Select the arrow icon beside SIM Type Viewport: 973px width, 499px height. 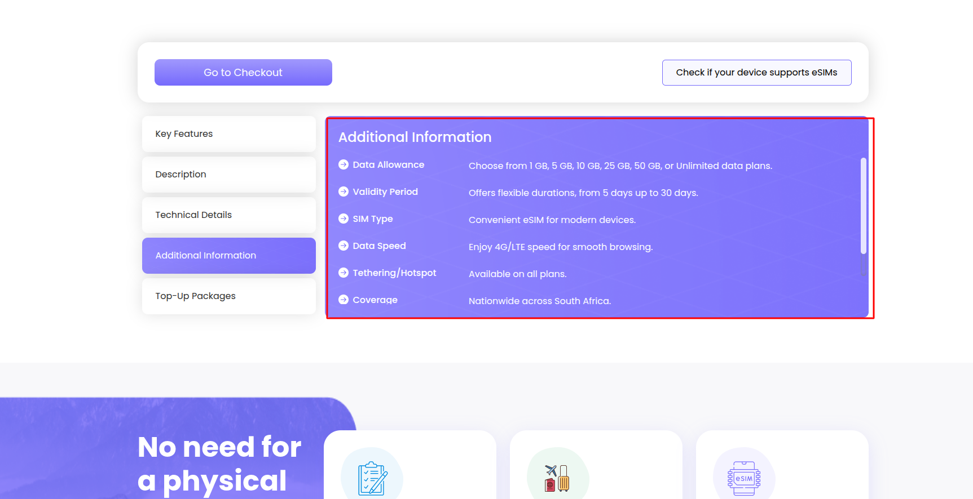click(x=343, y=219)
